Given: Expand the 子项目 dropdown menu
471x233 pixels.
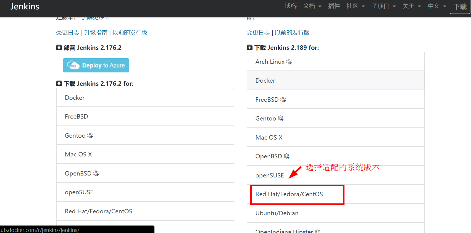Looking at the screenshot, I should pyautogui.click(x=384, y=6).
